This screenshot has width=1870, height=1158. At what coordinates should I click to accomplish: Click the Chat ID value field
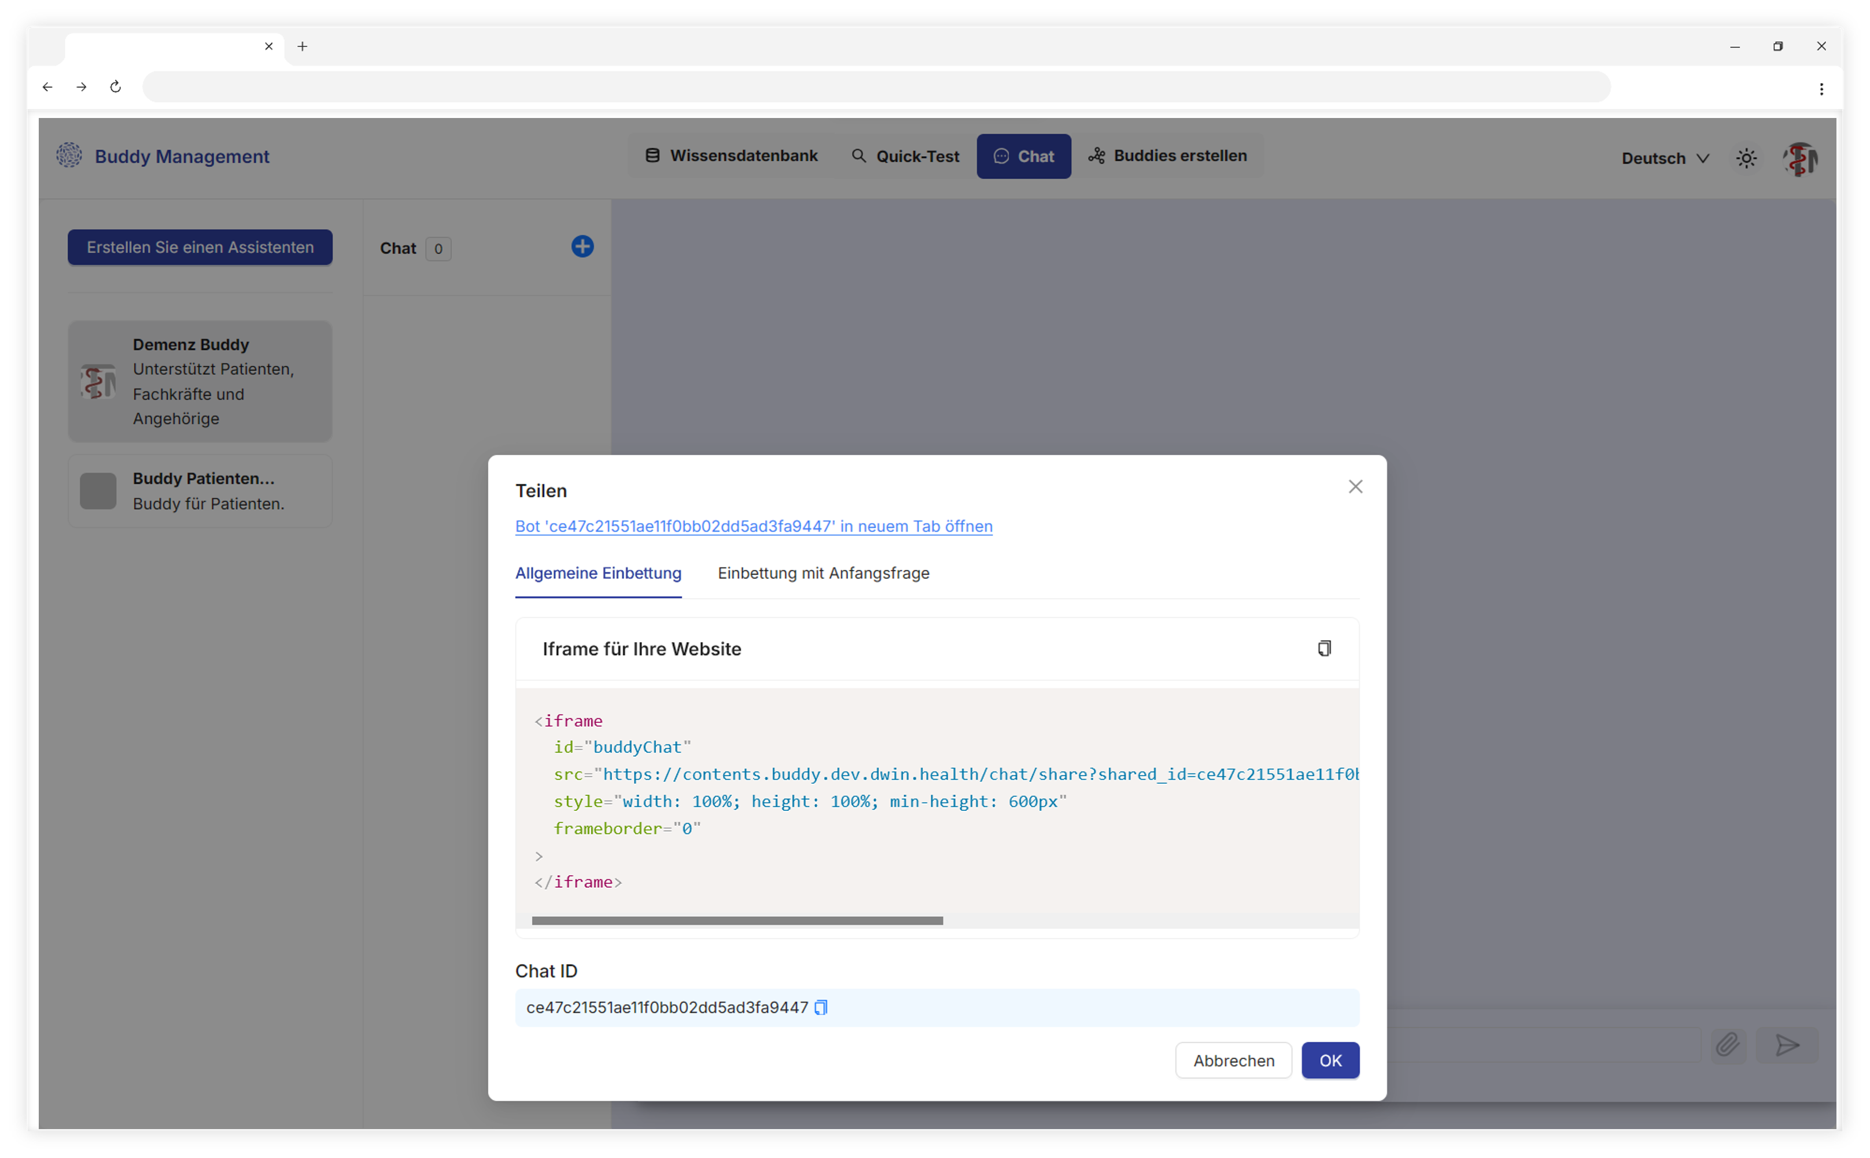936,1007
